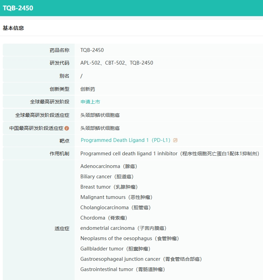Screen dimensions: 263x280
Task: Click the info icon beside 中国最高研发阶段适应症
Action: [x=67, y=128]
